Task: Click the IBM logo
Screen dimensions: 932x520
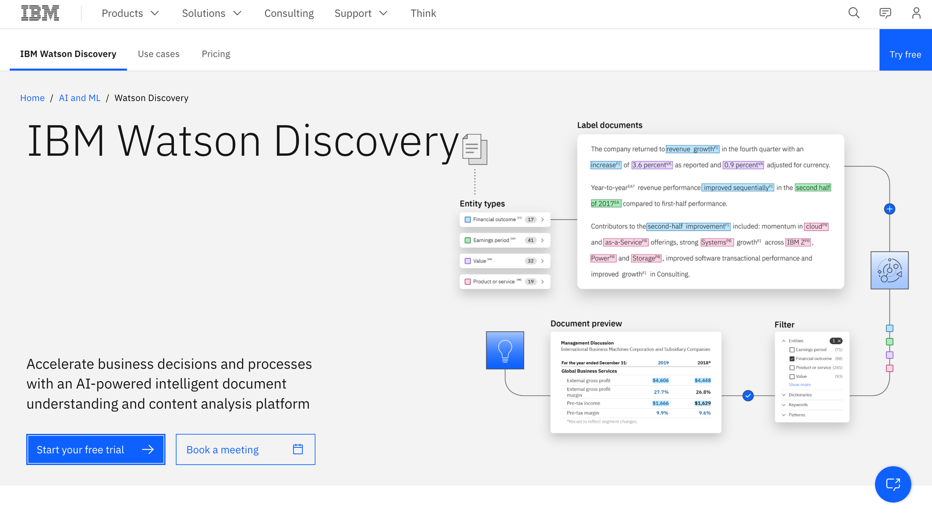Action: click(x=40, y=13)
